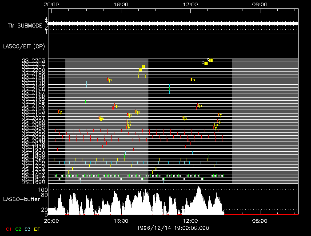Click the white TM SUBMODE status bar
Viewport: 311px width, 236px height.
(x=173, y=24)
